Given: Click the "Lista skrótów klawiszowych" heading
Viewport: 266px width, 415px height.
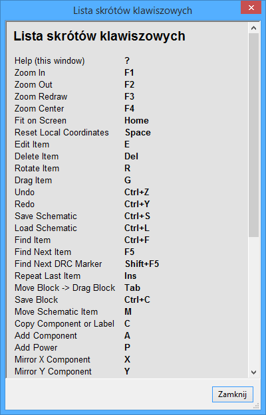Looking at the screenshot, I should (99, 37).
